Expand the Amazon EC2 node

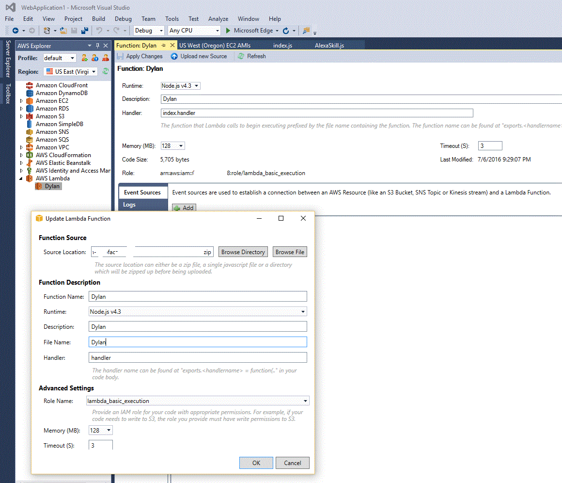[x=21, y=101]
